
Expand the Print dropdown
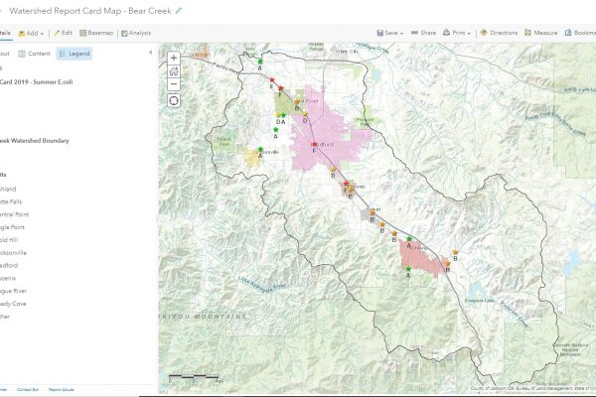[458, 33]
